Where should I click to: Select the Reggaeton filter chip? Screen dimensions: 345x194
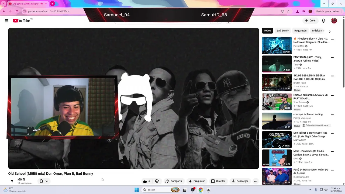(300, 31)
